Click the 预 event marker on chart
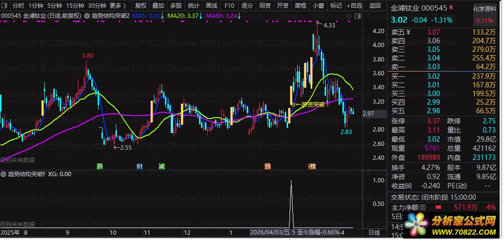Image resolution: width=504 pixels, height=240 pixels. pos(267,166)
